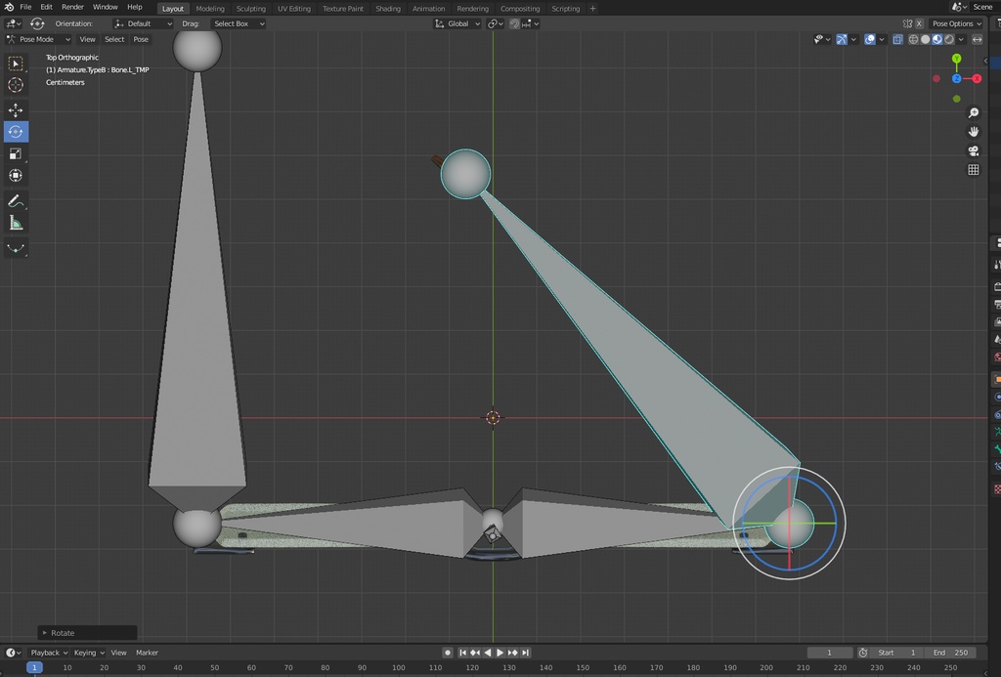Screen dimensions: 1001x677
Task: Select the Measure tool
Action: tap(16, 223)
